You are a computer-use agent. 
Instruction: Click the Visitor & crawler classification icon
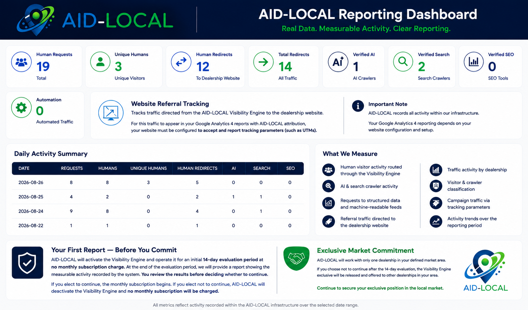point(436,186)
